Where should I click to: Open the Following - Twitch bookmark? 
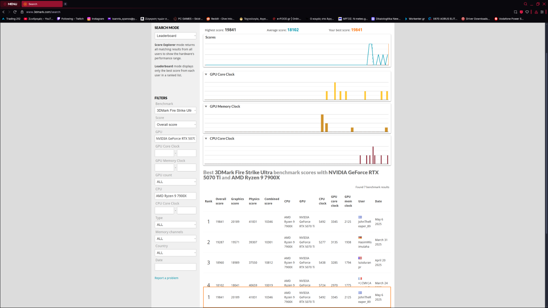(70, 19)
